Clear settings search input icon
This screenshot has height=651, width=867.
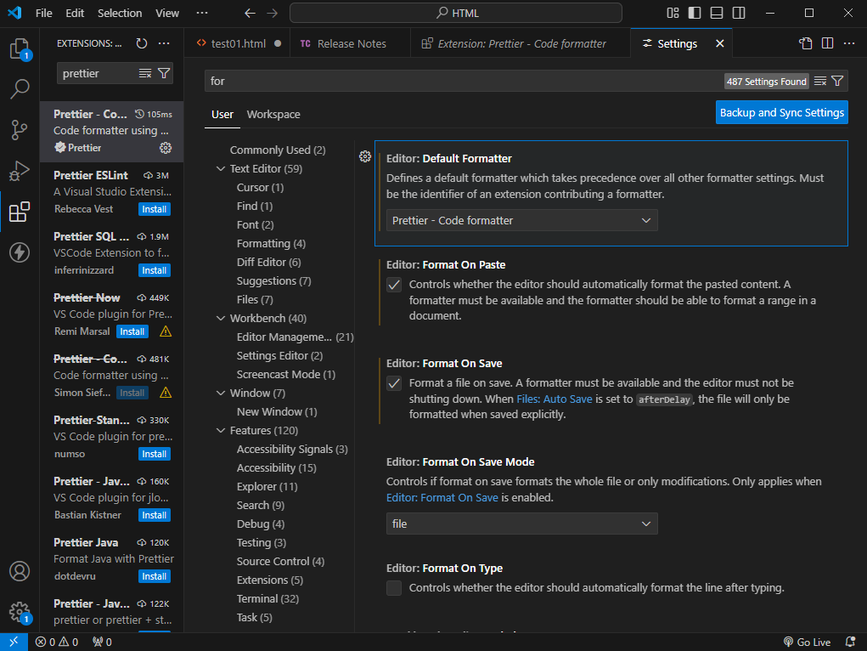pyautogui.click(x=820, y=82)
